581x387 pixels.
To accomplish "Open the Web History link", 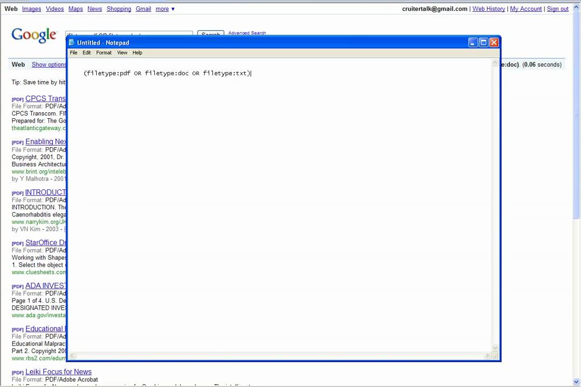I will 488,9.
